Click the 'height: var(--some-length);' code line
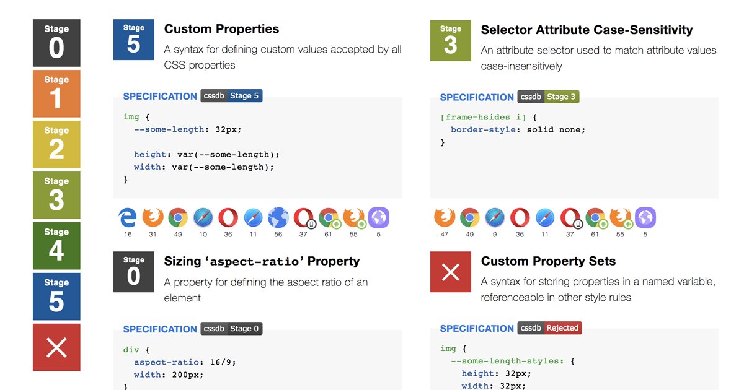Viewport: 744px width, 390px height. 206,154
